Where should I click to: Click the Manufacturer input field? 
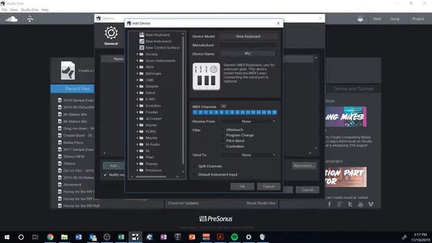coord(248,45)
